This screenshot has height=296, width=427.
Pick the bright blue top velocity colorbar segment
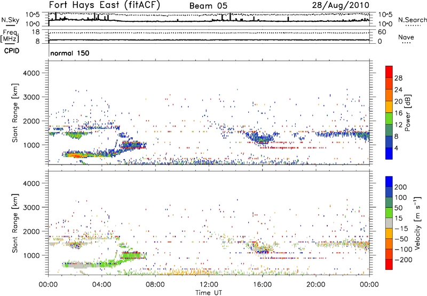pyautogui.click(x=389, y=182)
